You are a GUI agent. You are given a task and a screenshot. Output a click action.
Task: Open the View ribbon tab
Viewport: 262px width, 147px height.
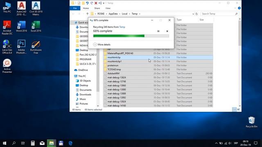tap(108, 8)
